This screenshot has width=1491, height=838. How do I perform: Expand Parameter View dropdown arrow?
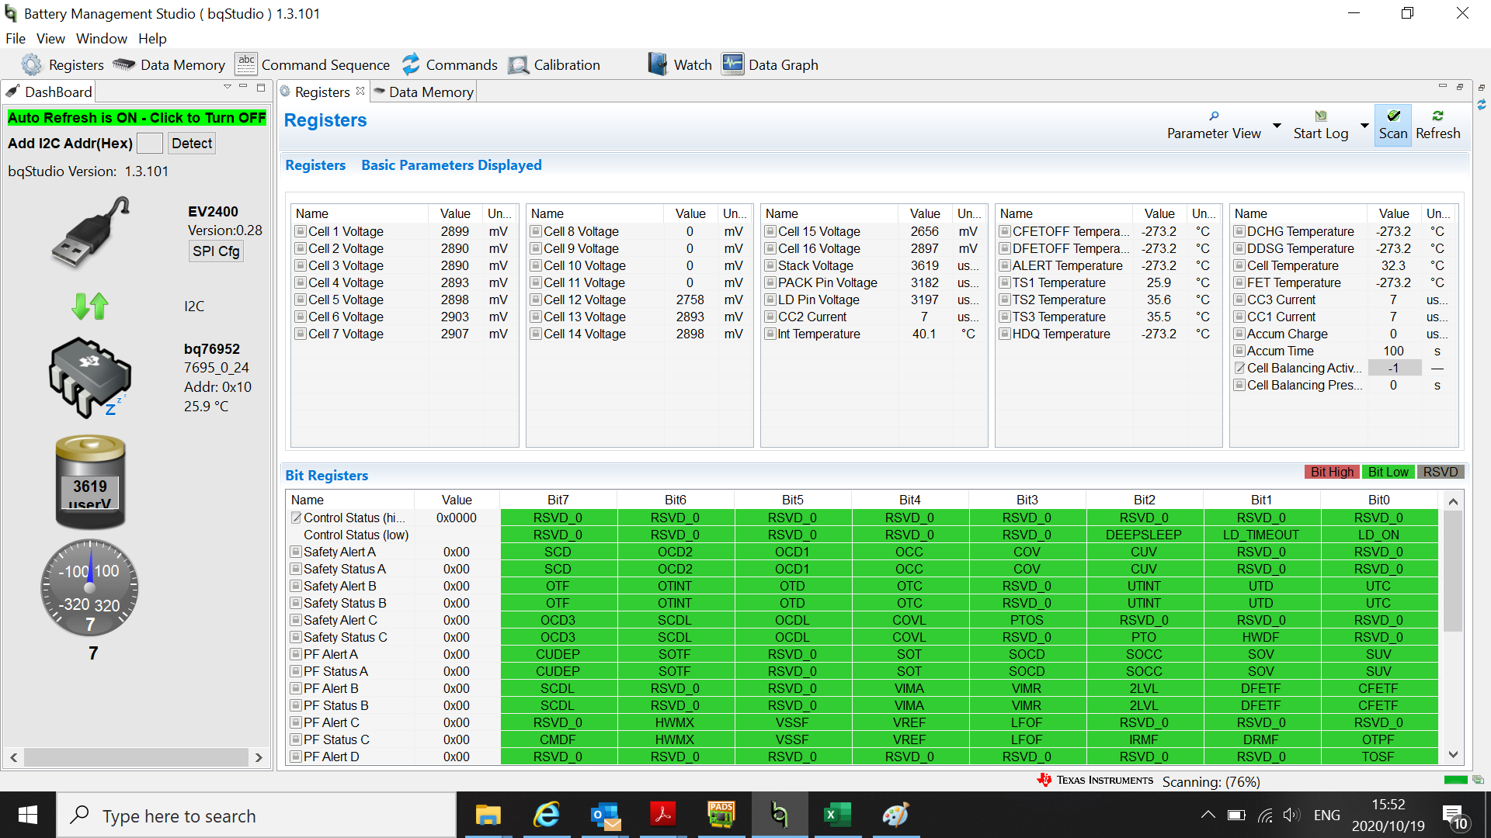coord(1277,126)
